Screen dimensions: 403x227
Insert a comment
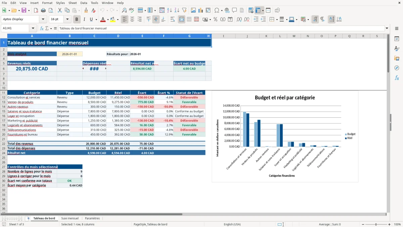coord(234,10)
